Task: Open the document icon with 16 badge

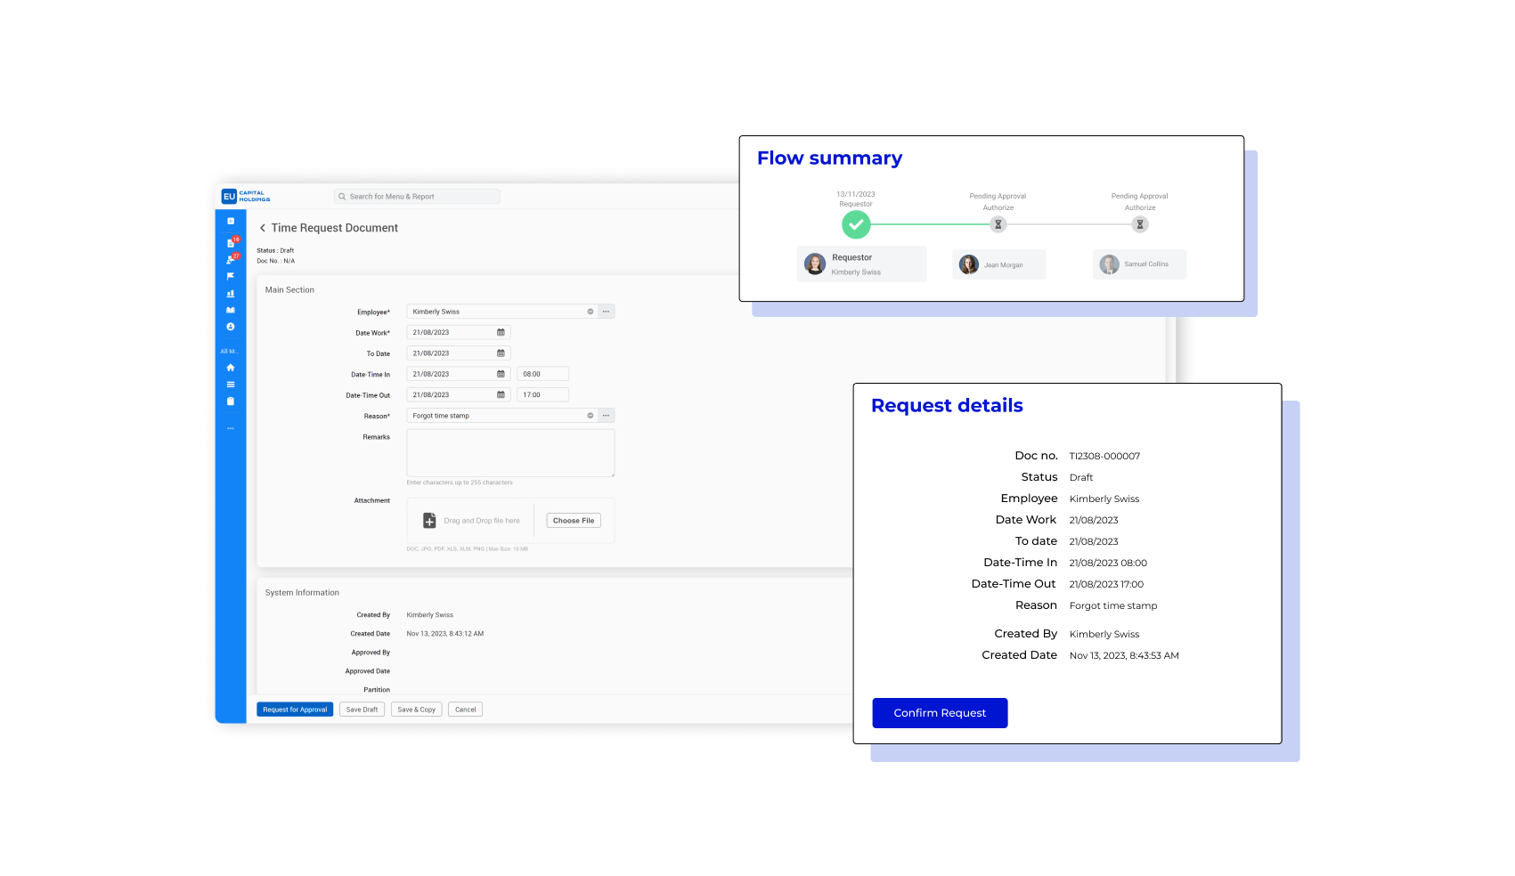Action: pos(231,242)
